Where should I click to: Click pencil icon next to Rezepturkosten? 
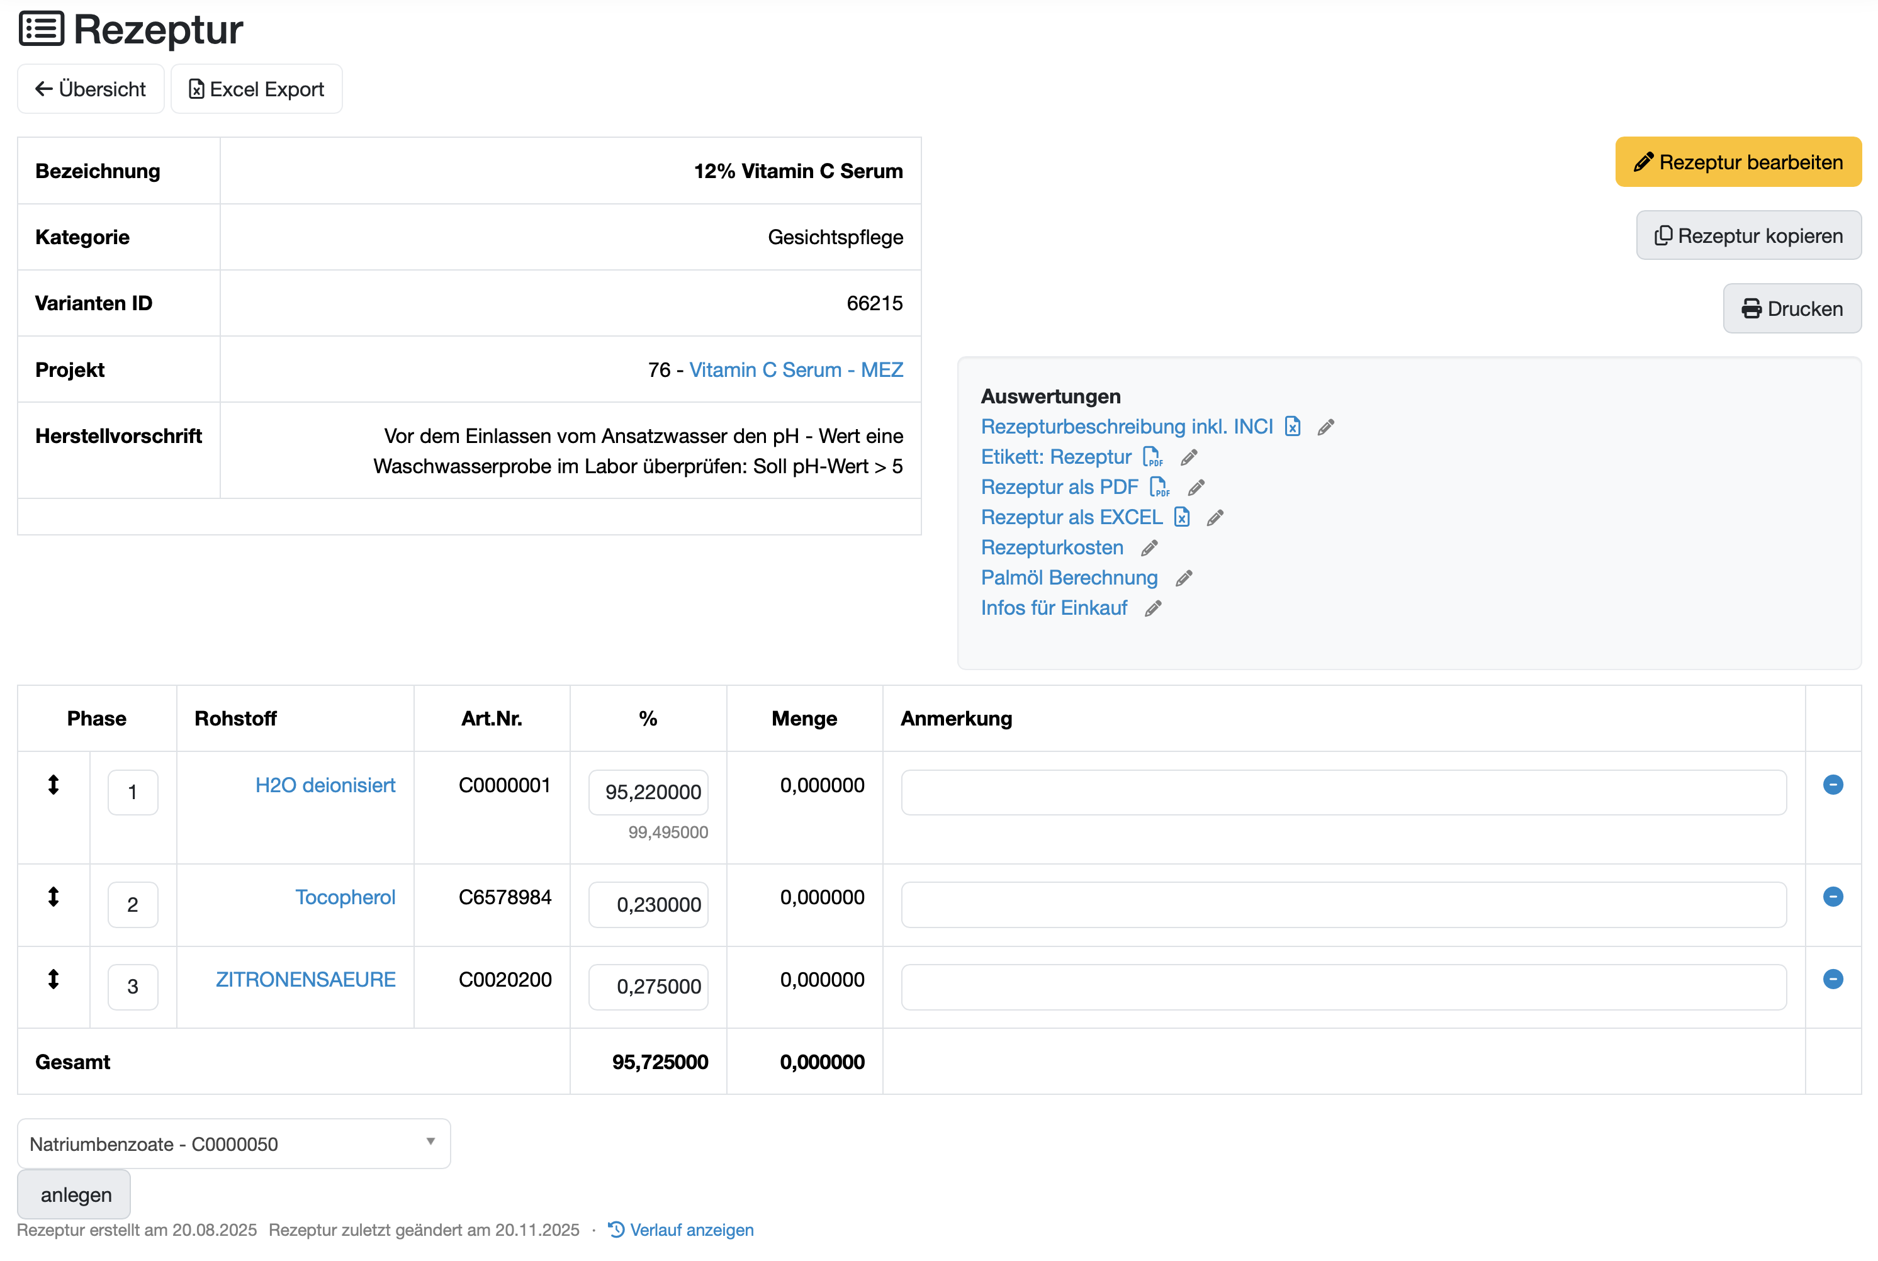coord(1149,549)
